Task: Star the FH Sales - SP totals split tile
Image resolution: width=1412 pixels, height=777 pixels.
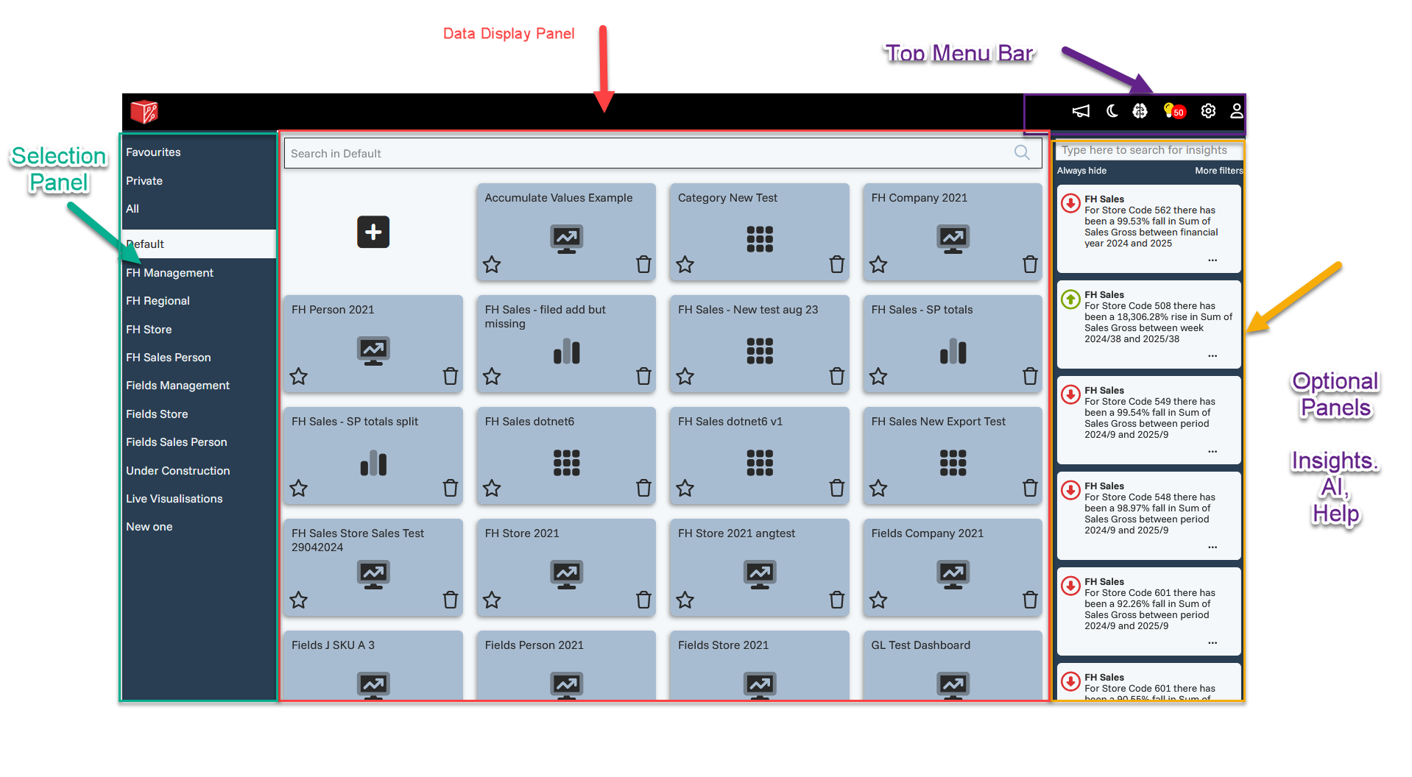Action: pos(298,488)
